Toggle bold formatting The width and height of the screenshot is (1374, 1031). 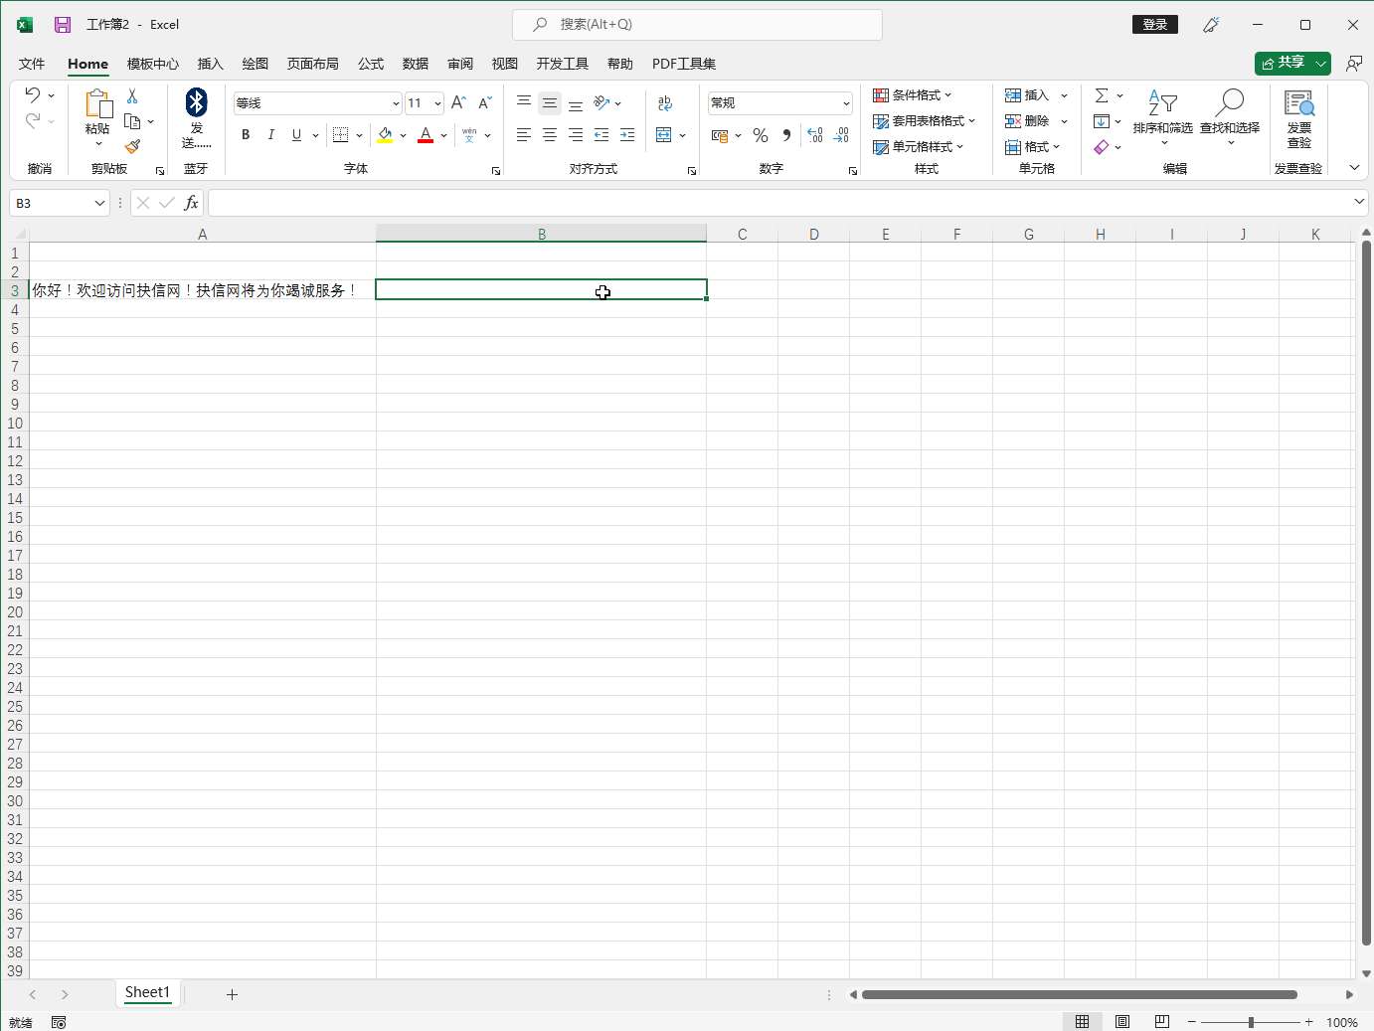[x=246, y=135]
